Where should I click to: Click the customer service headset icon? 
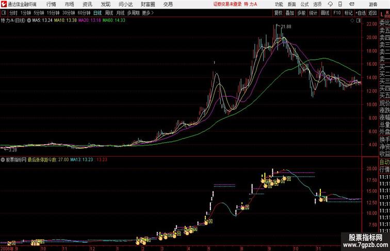[x=330, y=4]
